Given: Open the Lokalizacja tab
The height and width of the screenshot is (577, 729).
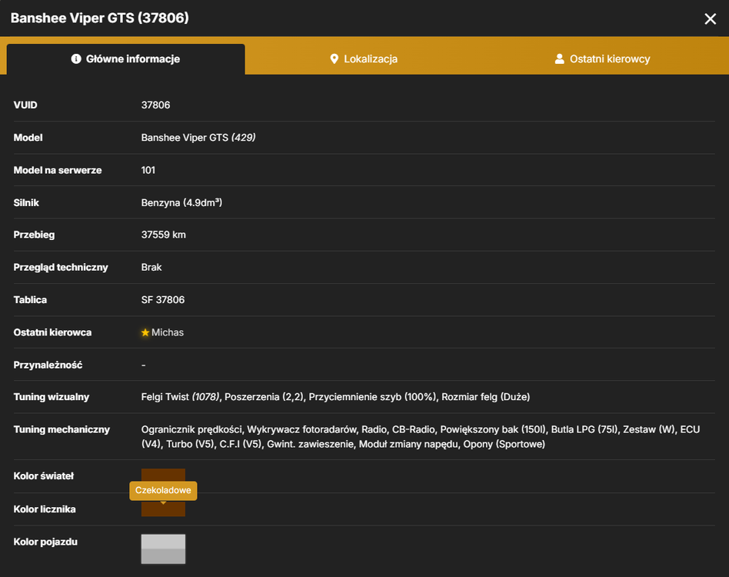Looking at the screenshot, I should (x=364, y=59).
